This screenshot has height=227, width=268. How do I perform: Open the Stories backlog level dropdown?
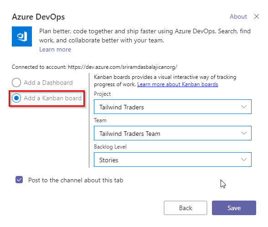coord(173,160)
